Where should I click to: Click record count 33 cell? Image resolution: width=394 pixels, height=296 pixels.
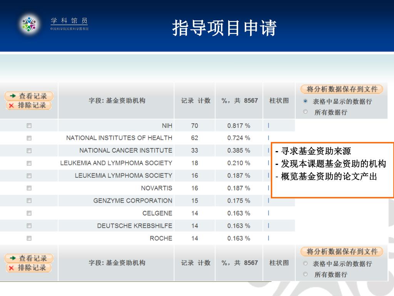195,151
